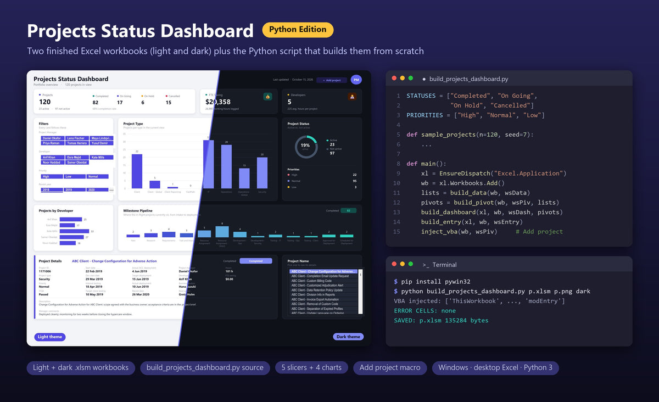The height and width of the screenshot is (402, 659).
Task: Click the Completed status pill in Project Details
Action: pos(256,261)
